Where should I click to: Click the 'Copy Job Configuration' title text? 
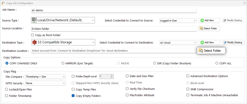tap(20, 3)
